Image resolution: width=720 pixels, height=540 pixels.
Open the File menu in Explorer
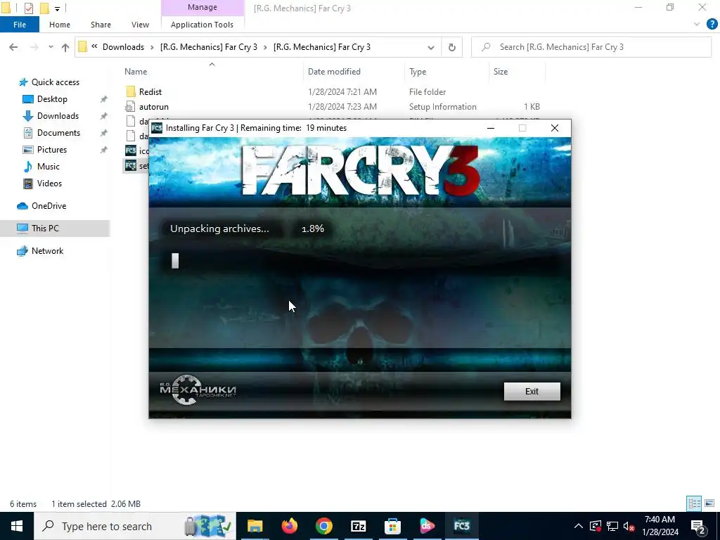[19, 25]
